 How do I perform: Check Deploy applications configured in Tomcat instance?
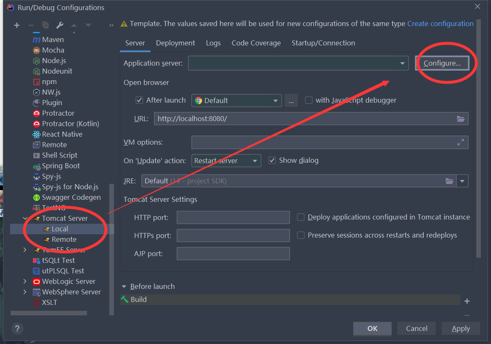click(x=301, y=217)
